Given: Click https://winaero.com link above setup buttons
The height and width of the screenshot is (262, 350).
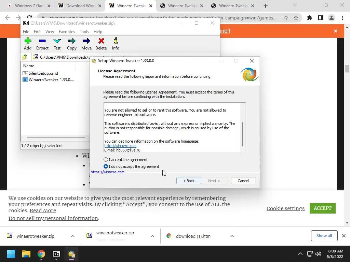Looking at the screenshot, I should tap(107, 172).
